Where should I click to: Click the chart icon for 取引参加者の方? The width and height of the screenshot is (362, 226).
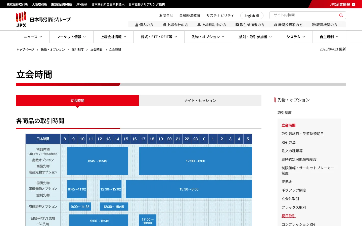click(237, 25)
